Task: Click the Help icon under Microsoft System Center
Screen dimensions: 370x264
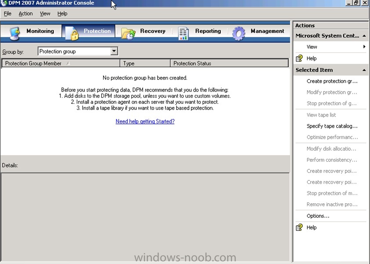Action: pos(299,58)
